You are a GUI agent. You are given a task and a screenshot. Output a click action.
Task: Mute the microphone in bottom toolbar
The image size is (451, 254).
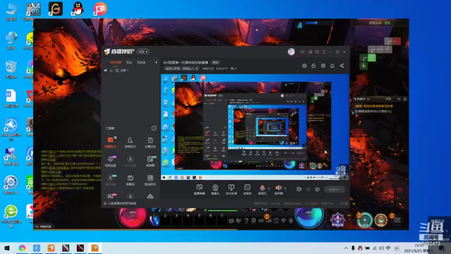click(262, 188)
